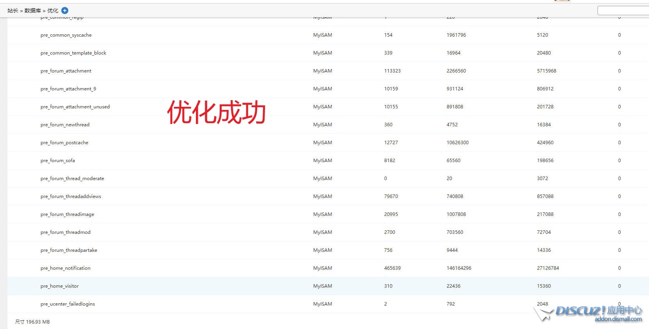Viewport: 649px width, 329px height.
Task: Click data size 146164296 for pre_home_notification
Action: click(459, 268)
